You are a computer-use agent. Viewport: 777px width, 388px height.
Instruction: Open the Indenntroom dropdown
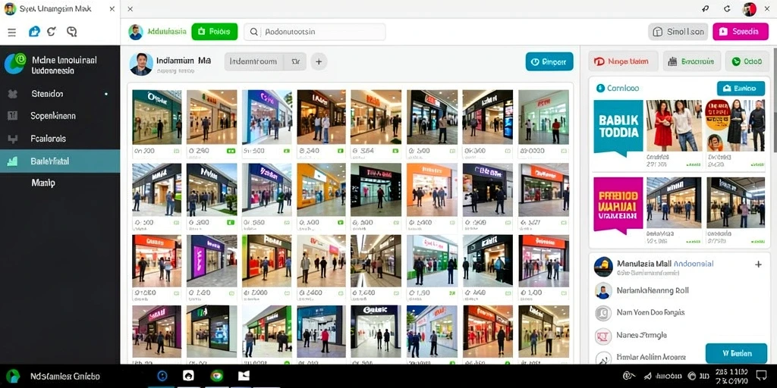[265, 62]
